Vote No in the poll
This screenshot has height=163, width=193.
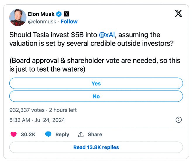96,96
